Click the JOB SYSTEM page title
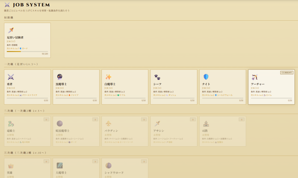The image size is (298, 178). 31,5
